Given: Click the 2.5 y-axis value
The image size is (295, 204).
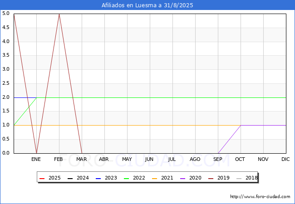Looking at the screenshot, I should [6, 83].
